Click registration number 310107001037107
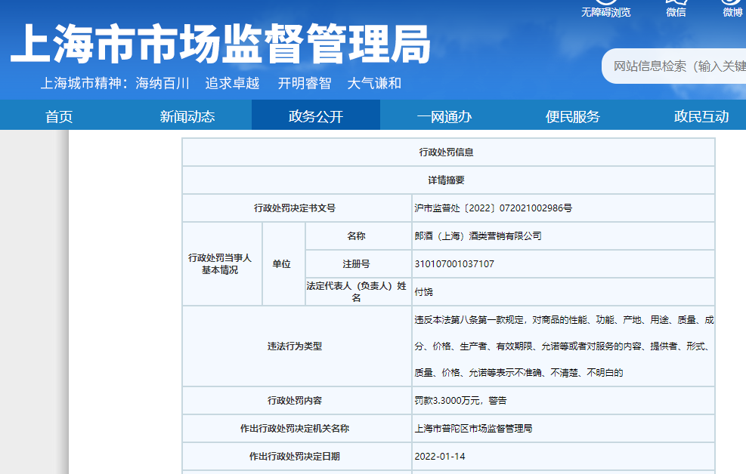Screen dimensions: 746x474 tap(454, 264)
